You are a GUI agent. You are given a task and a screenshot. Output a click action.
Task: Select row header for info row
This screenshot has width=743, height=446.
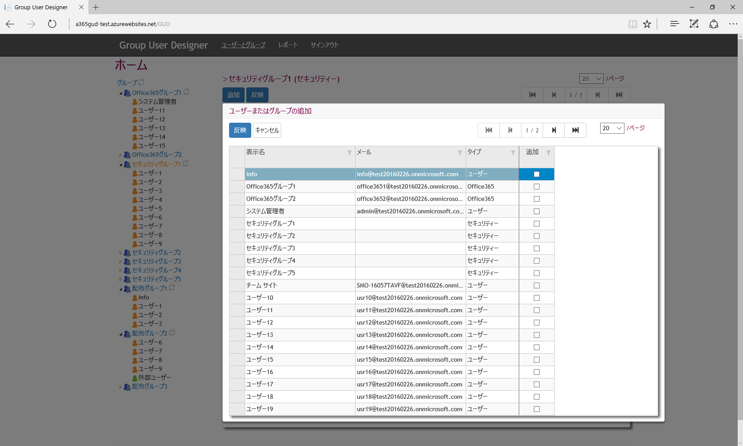click(x=237, y=174)
